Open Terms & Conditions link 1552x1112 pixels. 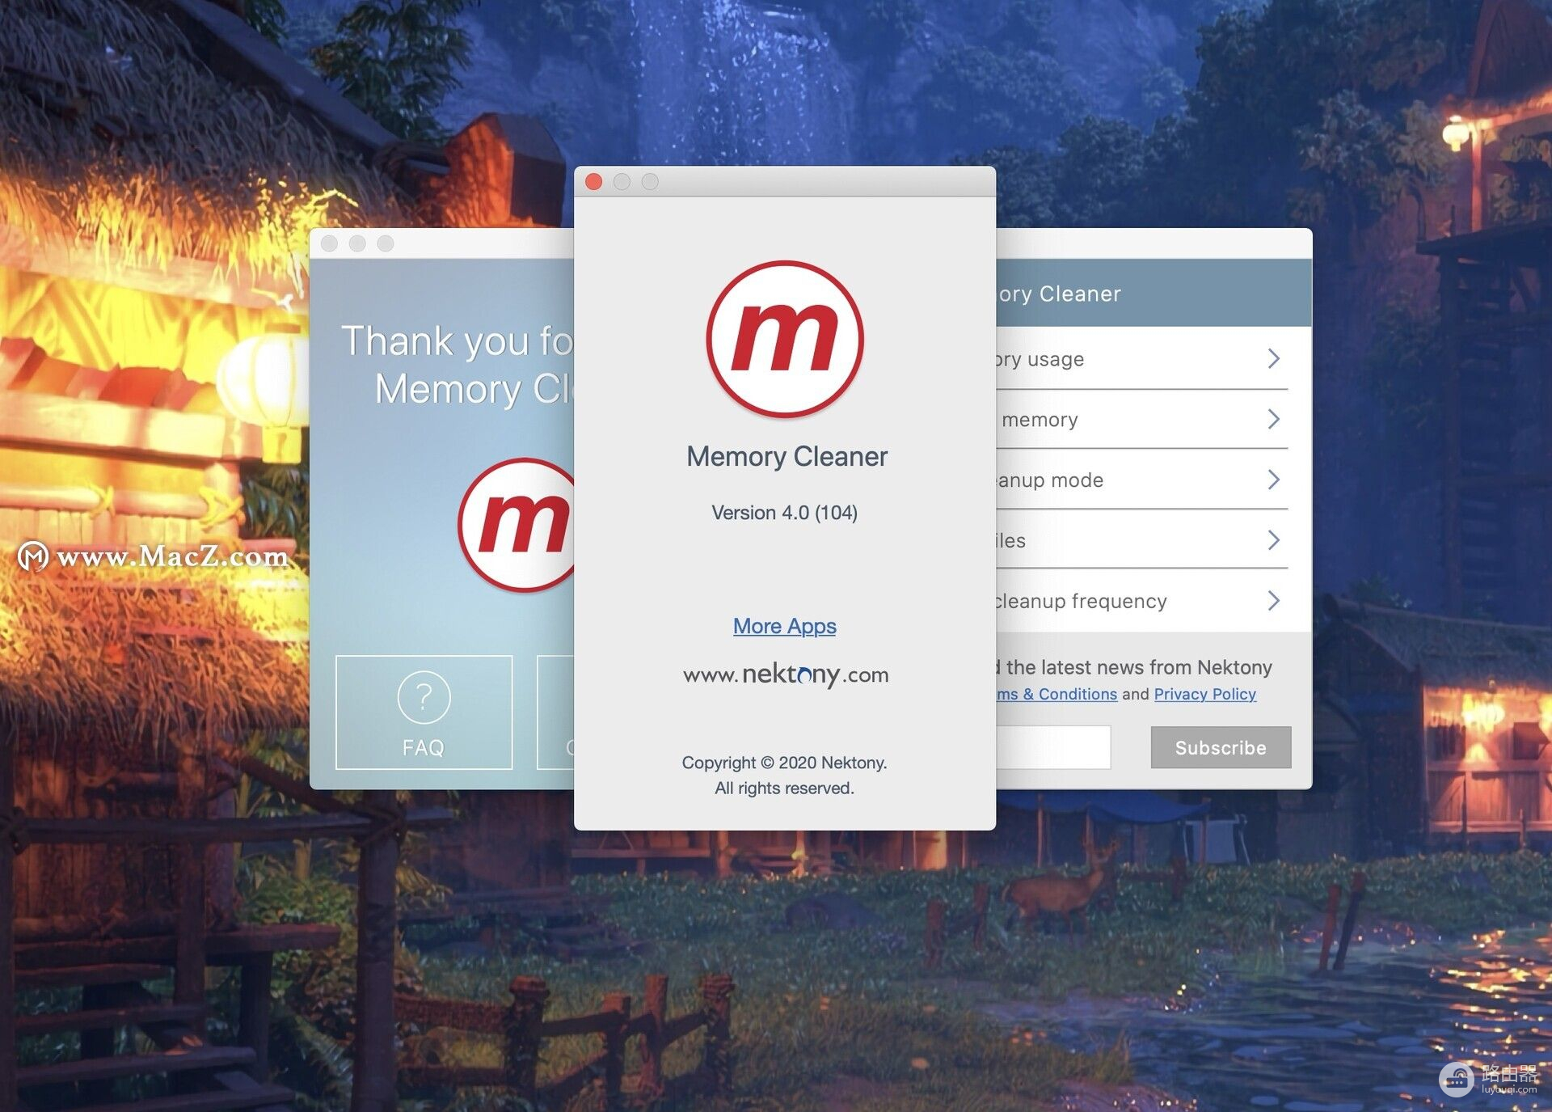pos(1056,694)
